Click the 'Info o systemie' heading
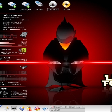Image resolution: width=112 pixels, height=112 pixels. 13,15
